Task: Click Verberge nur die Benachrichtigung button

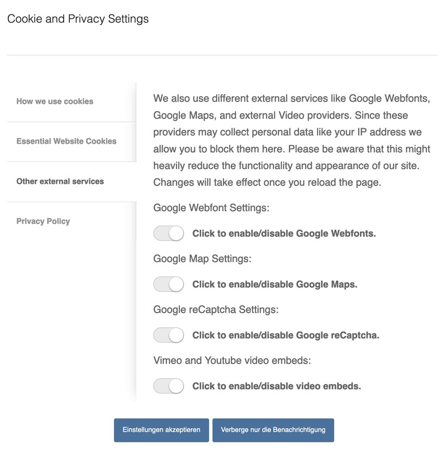Action: (x=273, y=430)
